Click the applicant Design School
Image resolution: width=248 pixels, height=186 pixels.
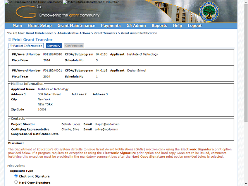coord(137,71)
